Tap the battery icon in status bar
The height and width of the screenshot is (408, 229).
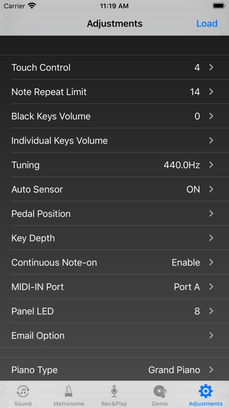[x=219, y=6]
